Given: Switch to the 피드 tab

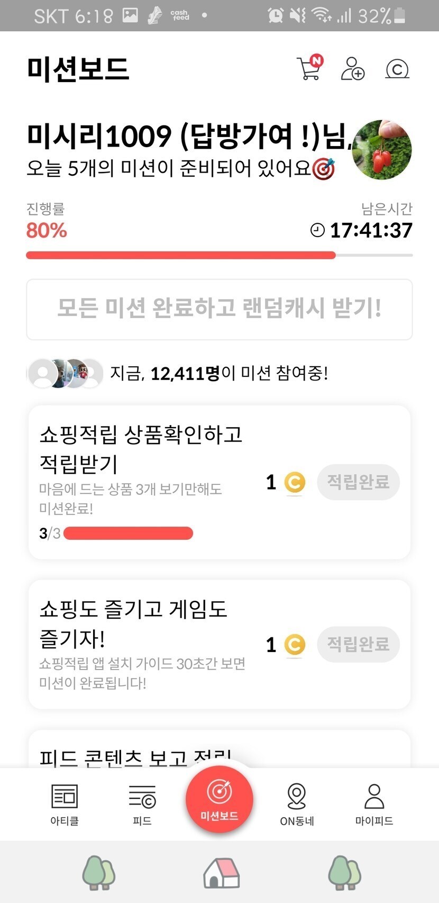Looking at the screenshot, I should pos(142,804).
